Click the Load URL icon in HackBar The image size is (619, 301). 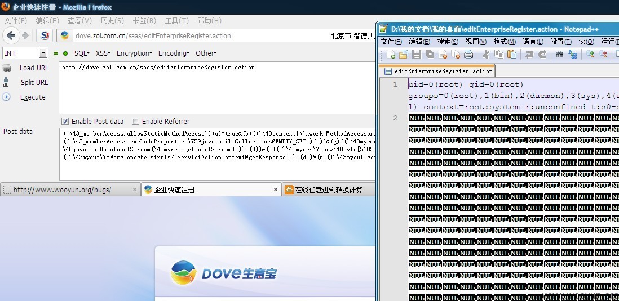(x=6, y=68)
